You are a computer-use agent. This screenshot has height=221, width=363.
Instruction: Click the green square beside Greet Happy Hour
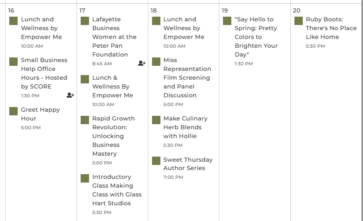click(14, 111)
